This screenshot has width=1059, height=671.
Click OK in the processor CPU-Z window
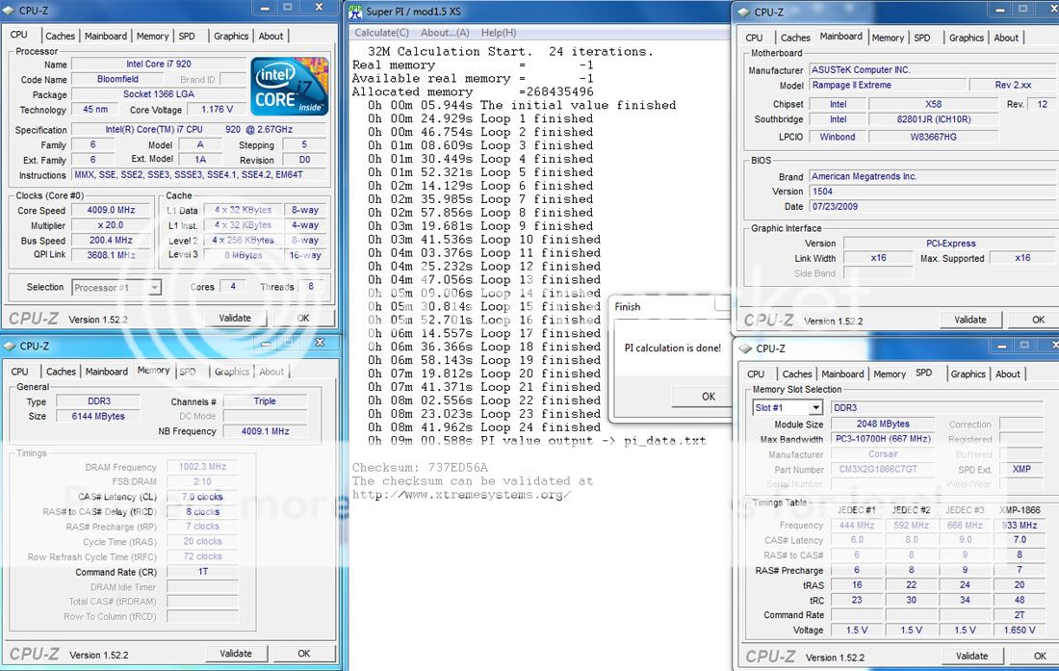303,318
